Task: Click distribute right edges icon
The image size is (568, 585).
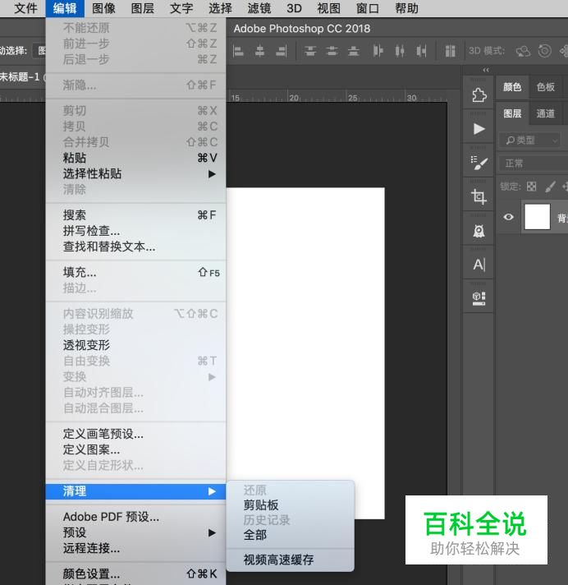Action: (x=421, y=51)
